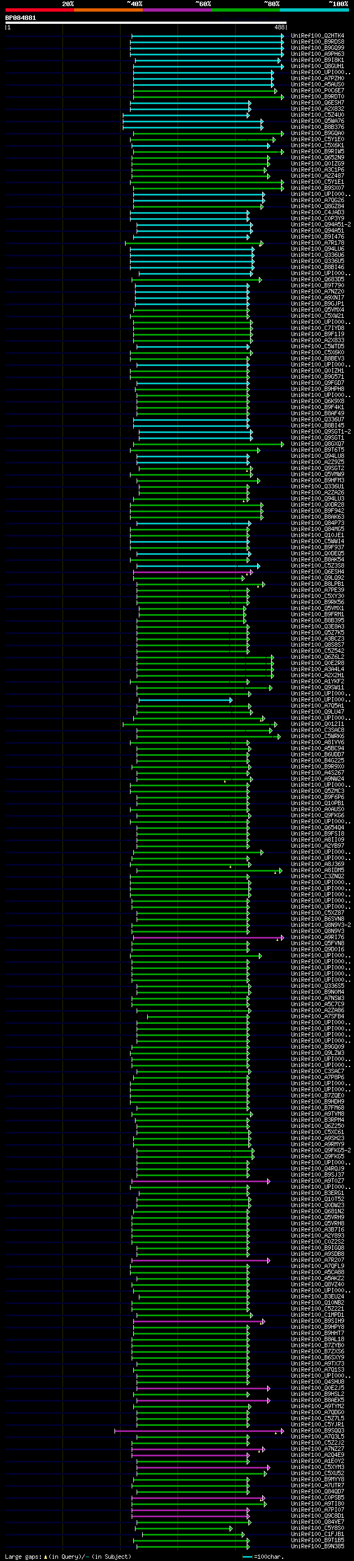The image size is (354, 1561).
Task: Click the query name BP084881
Action: (20, 18)
